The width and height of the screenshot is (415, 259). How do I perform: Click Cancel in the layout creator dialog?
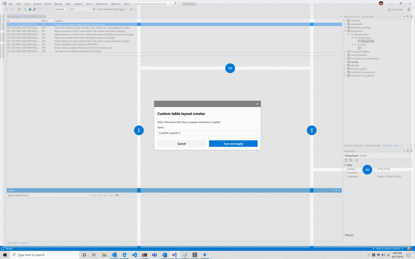pos(182,143)
